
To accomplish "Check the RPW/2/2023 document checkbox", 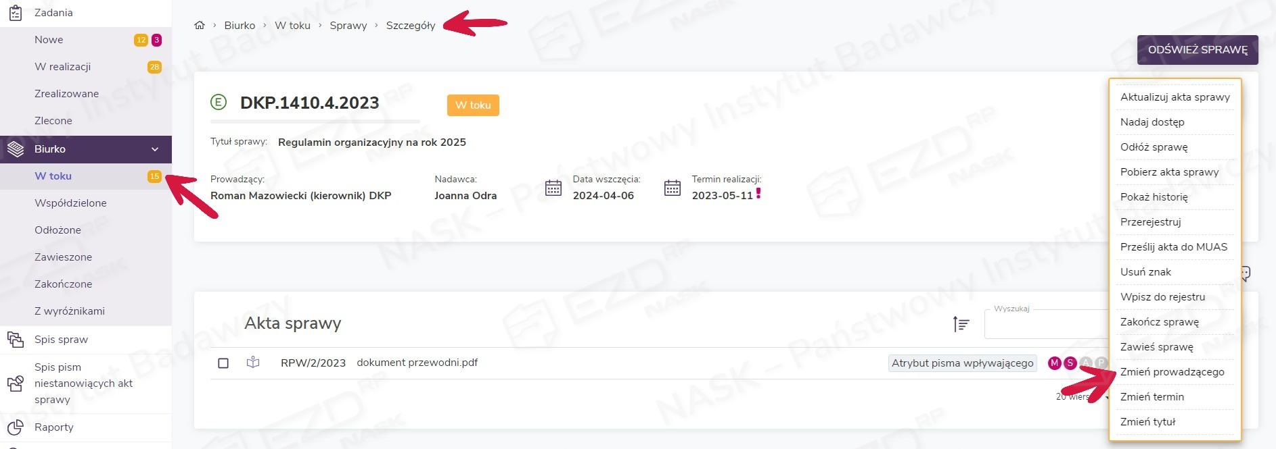I will [x=223, y=363].
